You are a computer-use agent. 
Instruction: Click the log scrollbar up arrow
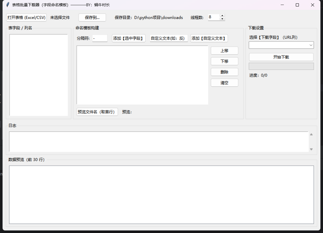pos(311,134)
